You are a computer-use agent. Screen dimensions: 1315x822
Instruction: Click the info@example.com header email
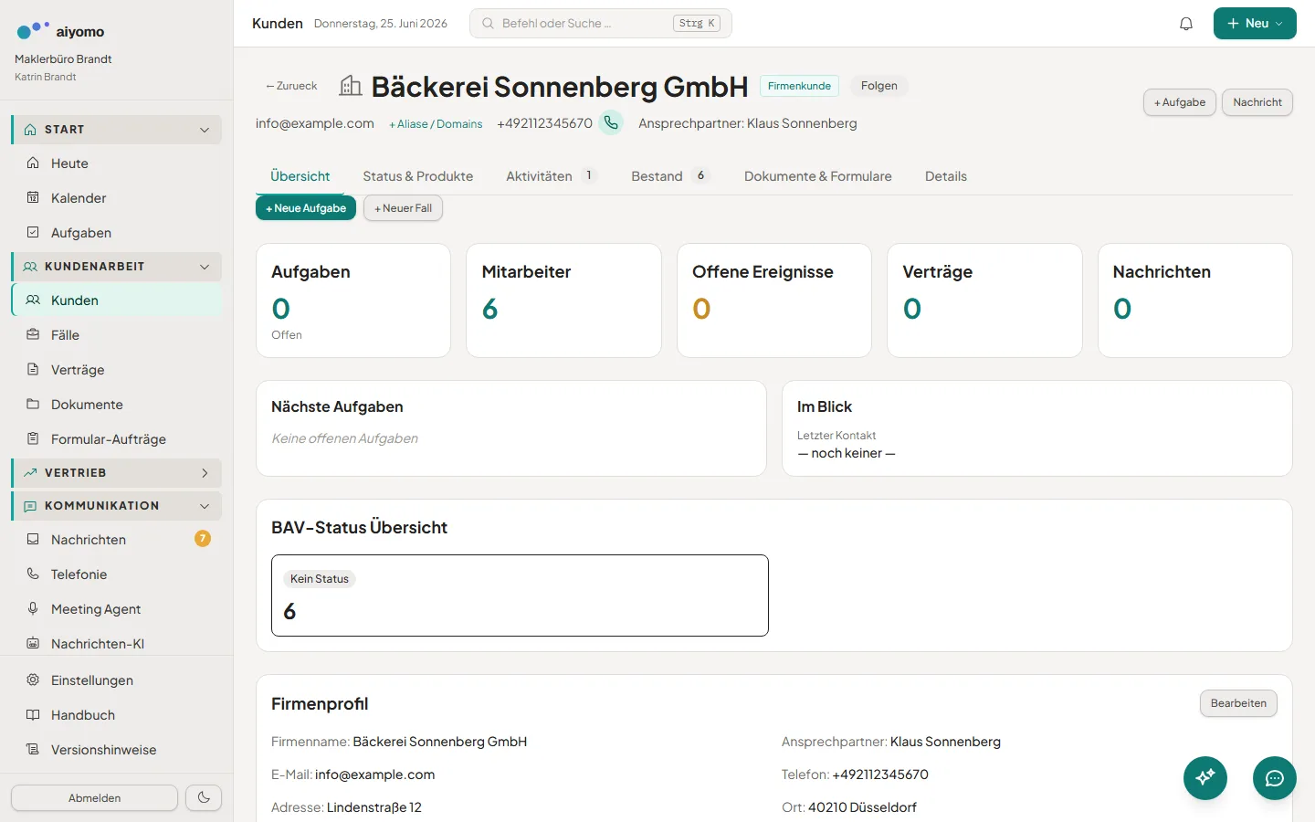[315, 123]
